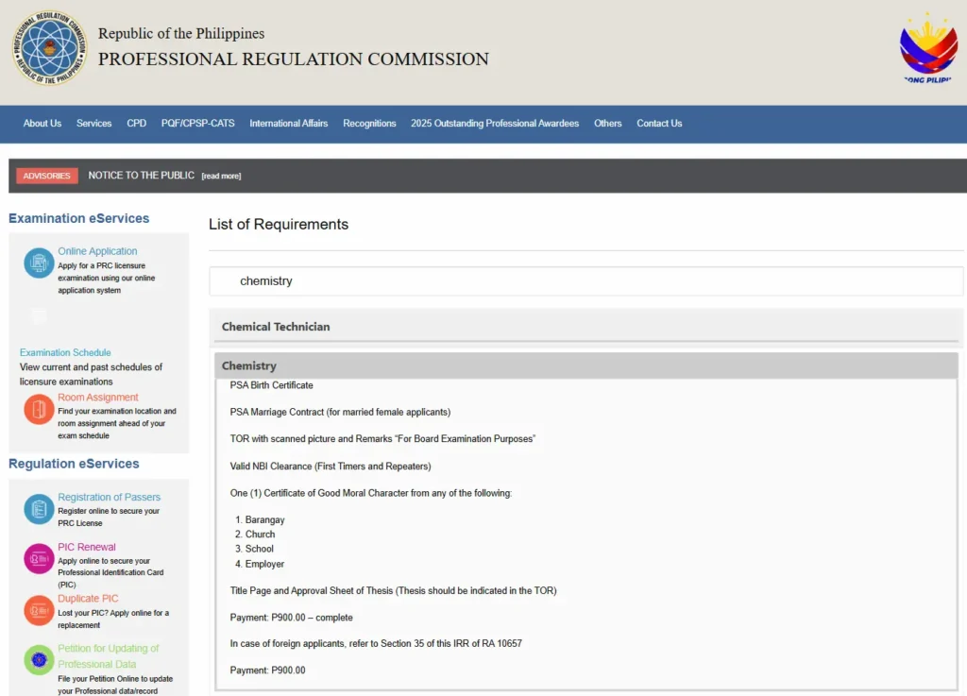Click the PSA Marriage Contract requirement
This screenshot has width=967, height=696.
tap(340, 412)
